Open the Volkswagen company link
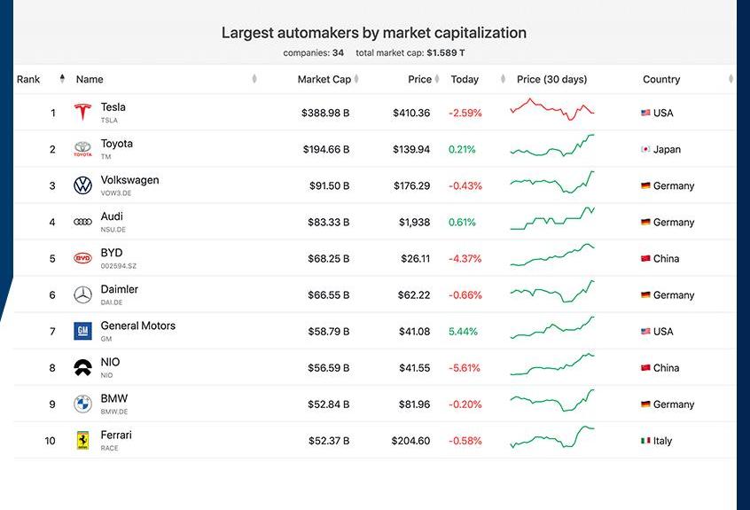The height and width of the screenshot is (510, 750). pos(129,180)
